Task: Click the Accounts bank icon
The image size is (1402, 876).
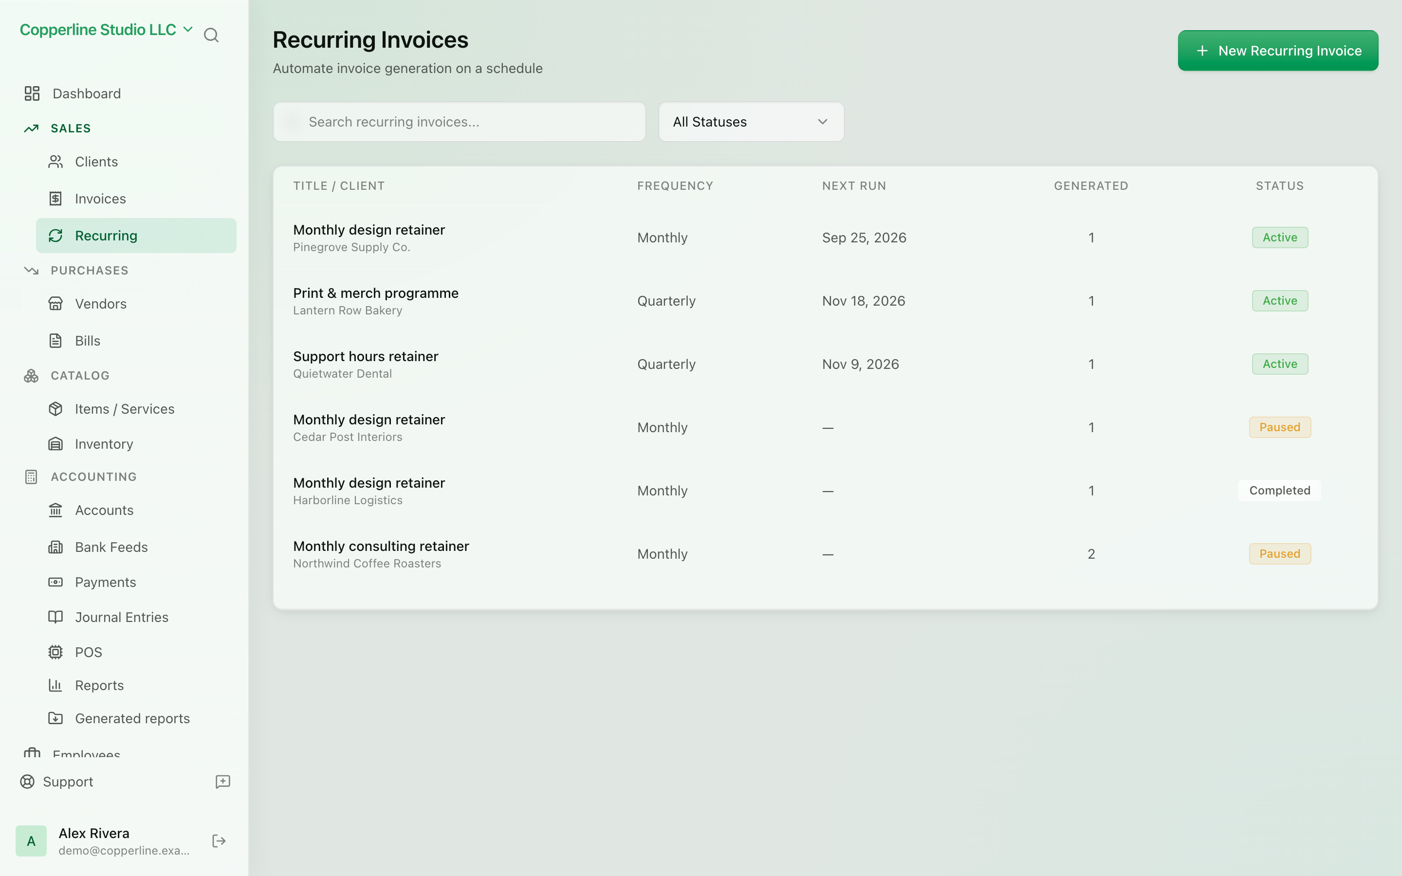Action: coord(55,510)
